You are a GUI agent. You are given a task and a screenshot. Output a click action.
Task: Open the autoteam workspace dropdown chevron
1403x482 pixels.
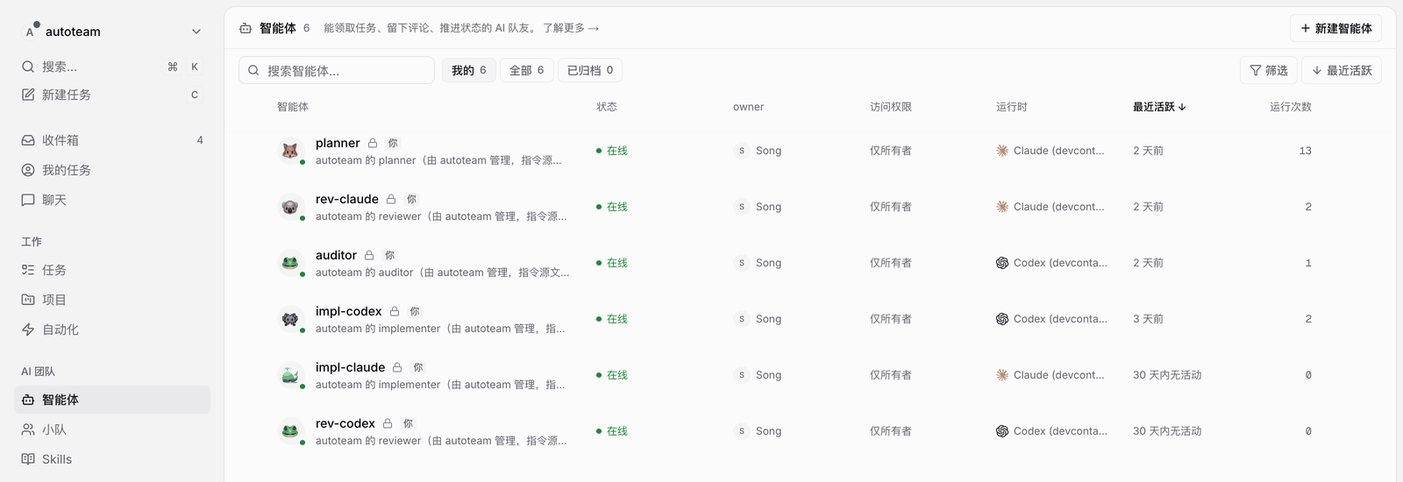[196, 32]
